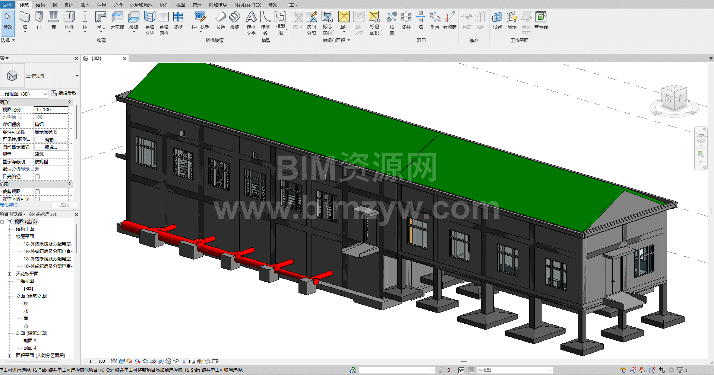Screen dimensions: 714x375
Task: Click the 房间分隔 room separator tool
Action: (312, 23)
